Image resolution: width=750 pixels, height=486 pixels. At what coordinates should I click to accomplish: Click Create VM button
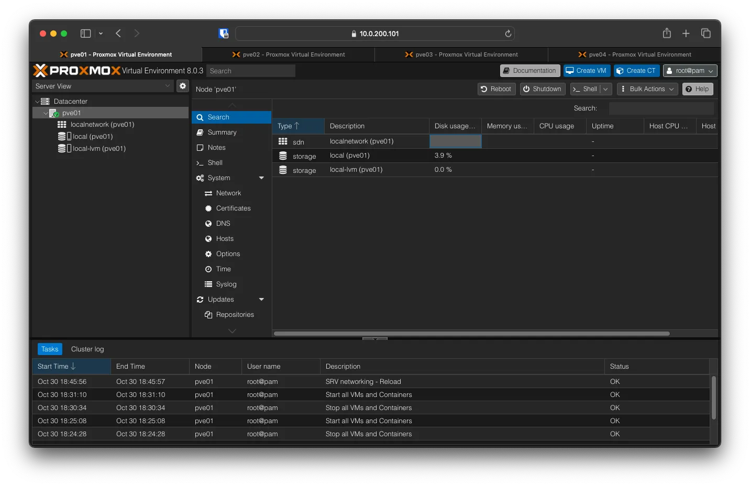[x=586, y=71]
